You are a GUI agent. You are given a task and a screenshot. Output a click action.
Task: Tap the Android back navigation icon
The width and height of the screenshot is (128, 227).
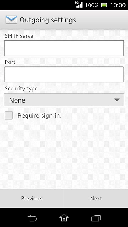pyautogui.click(x=32, y=218)
